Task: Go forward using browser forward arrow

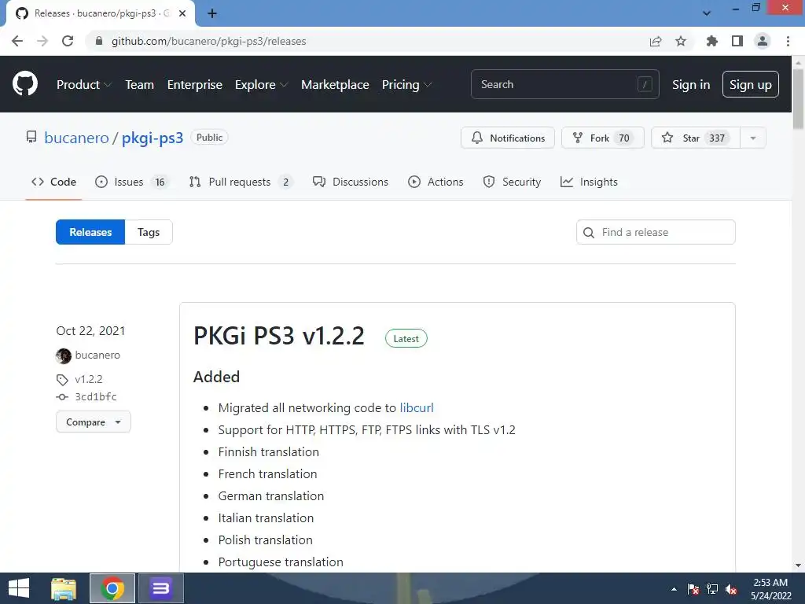Action: (x=42, y=41)
